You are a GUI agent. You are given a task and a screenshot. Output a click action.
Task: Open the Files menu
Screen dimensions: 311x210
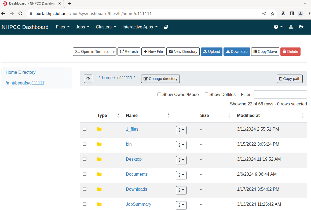63,27
